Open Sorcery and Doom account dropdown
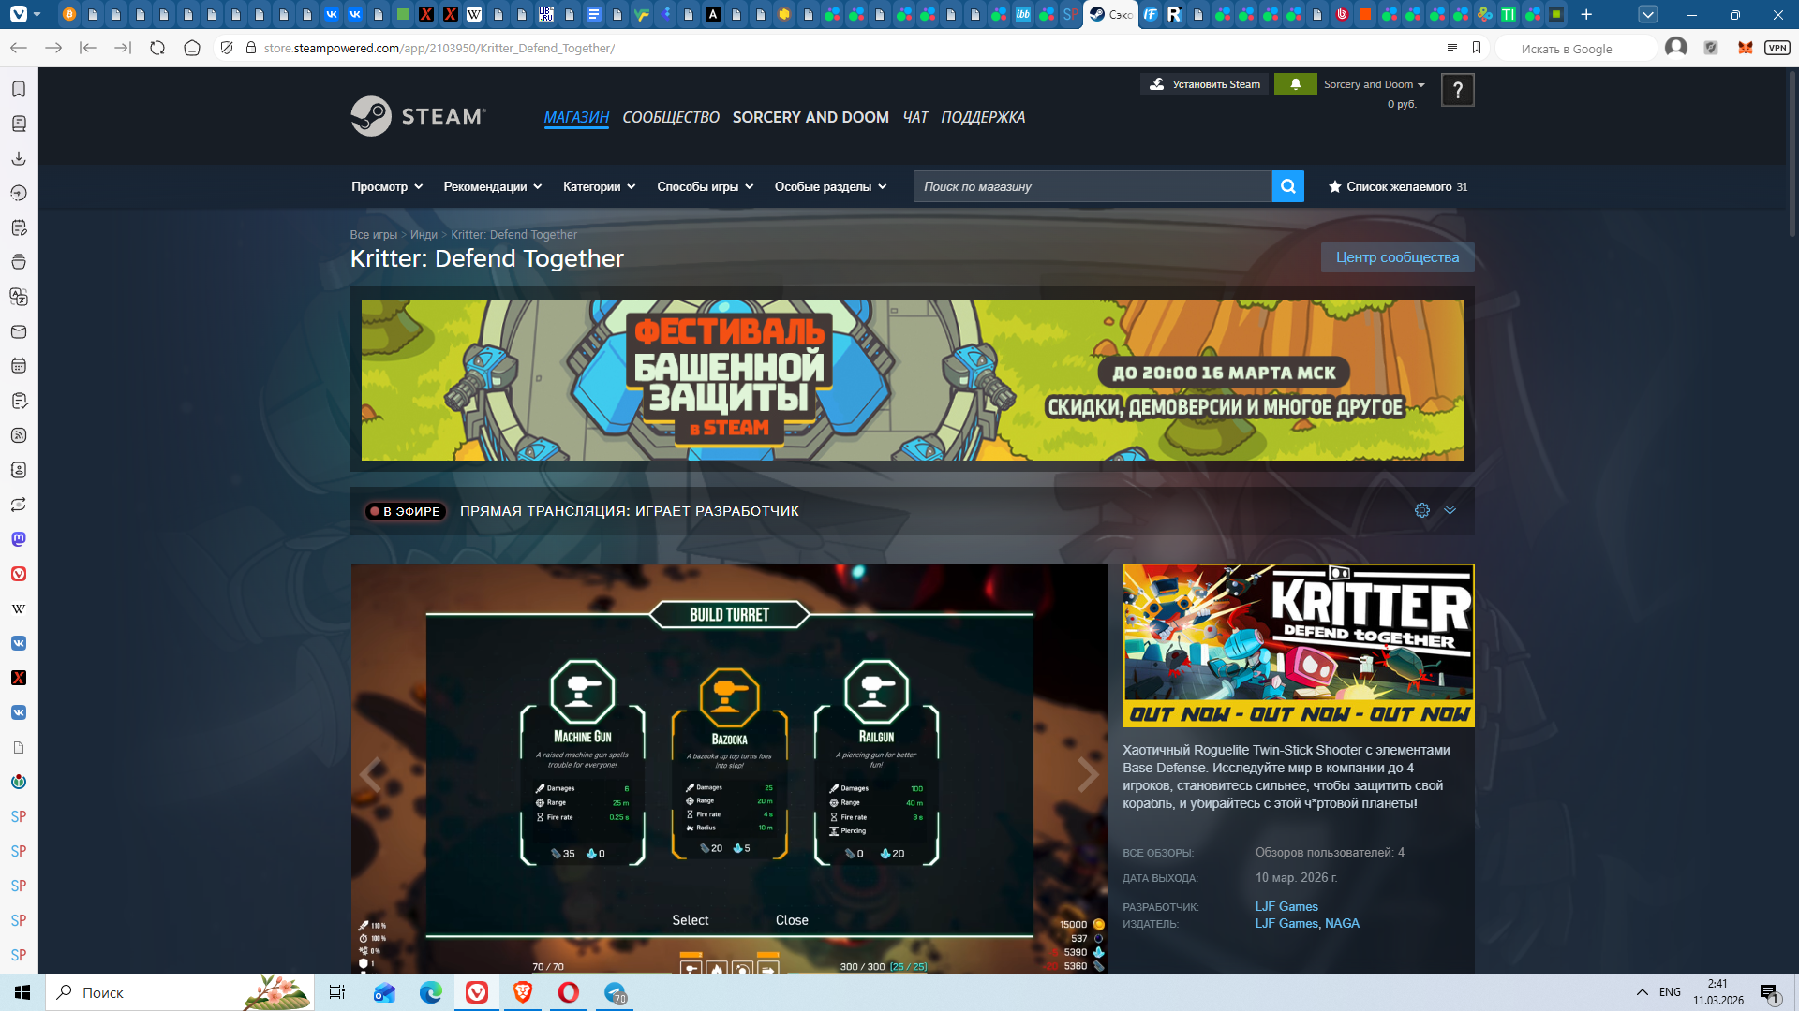The width and height of the screenshot is (1799, 1011). click(1374, 84)
